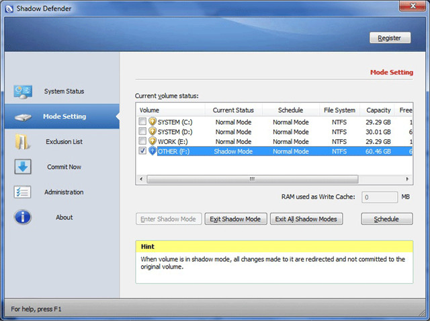The height and width of the screenshot is (321, 430).
Task: Click Exit All Shadow Modes button
Action: pyautogui.click(x=306, y=219)
